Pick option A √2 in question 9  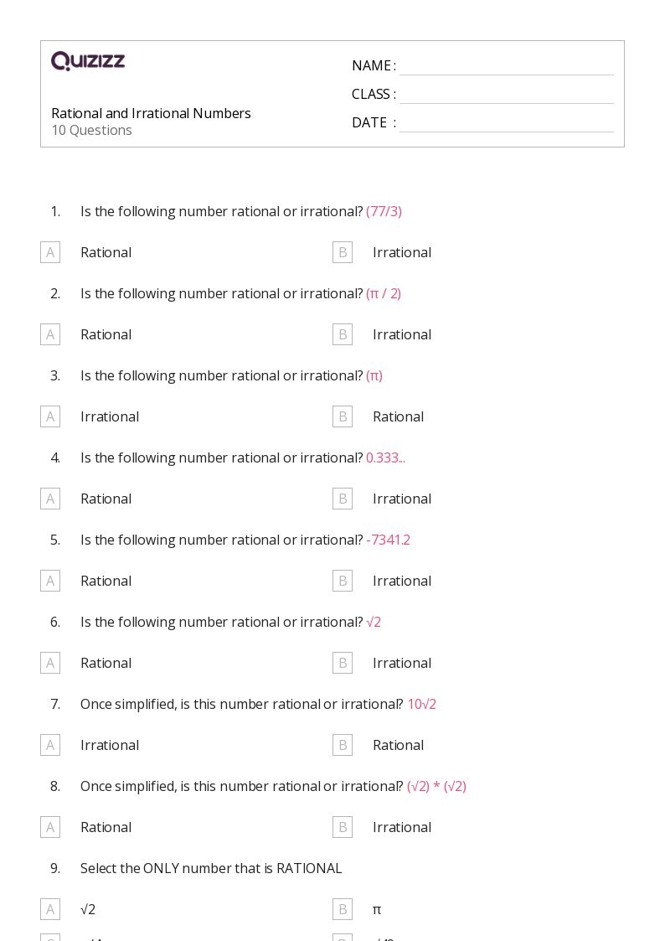50,909
